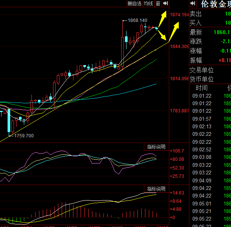Click the 伦敦金 instrument title
The image size is (231, 227).
pyautogui.click(x=215, y=4)
